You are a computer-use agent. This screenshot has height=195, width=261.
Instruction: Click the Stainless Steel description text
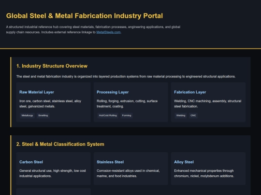pyautogui.click(x=128, y=173)
